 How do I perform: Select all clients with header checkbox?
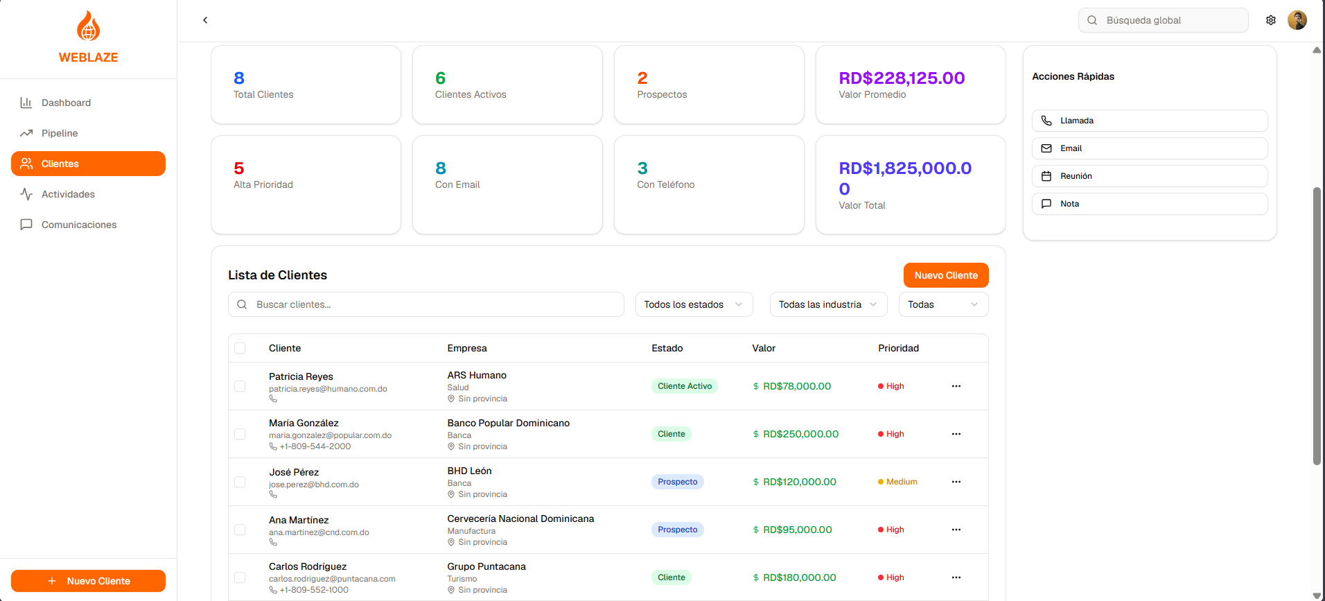(240, 348)
